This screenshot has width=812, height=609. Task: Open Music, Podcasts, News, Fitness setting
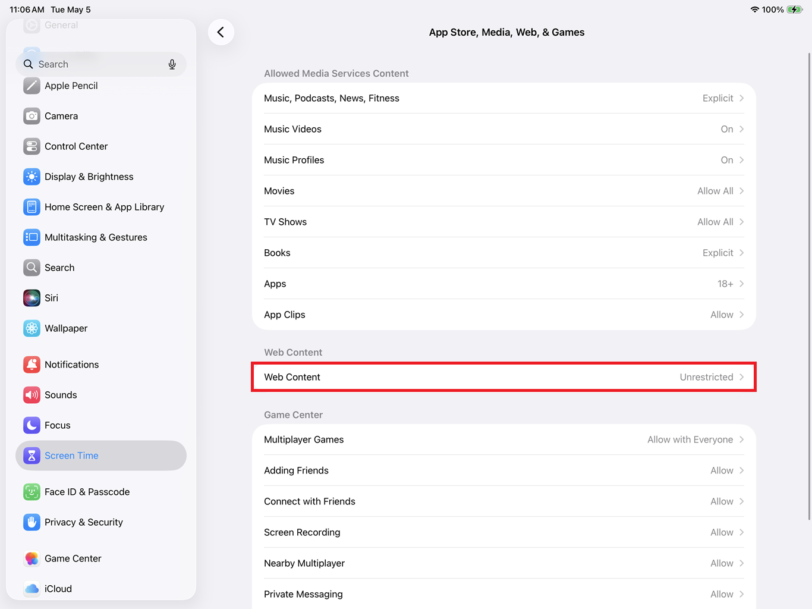504,98
